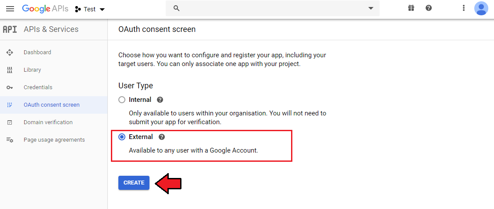Click the CREATE button

tap(134, 183)
